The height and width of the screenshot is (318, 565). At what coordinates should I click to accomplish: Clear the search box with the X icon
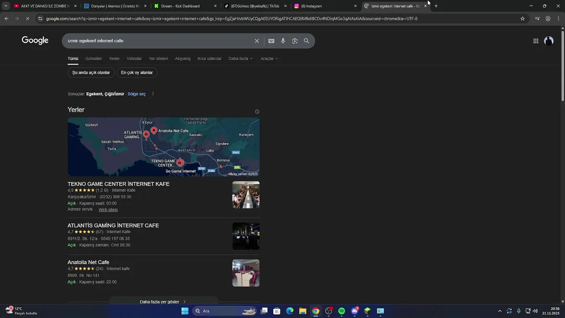[257, 41]
